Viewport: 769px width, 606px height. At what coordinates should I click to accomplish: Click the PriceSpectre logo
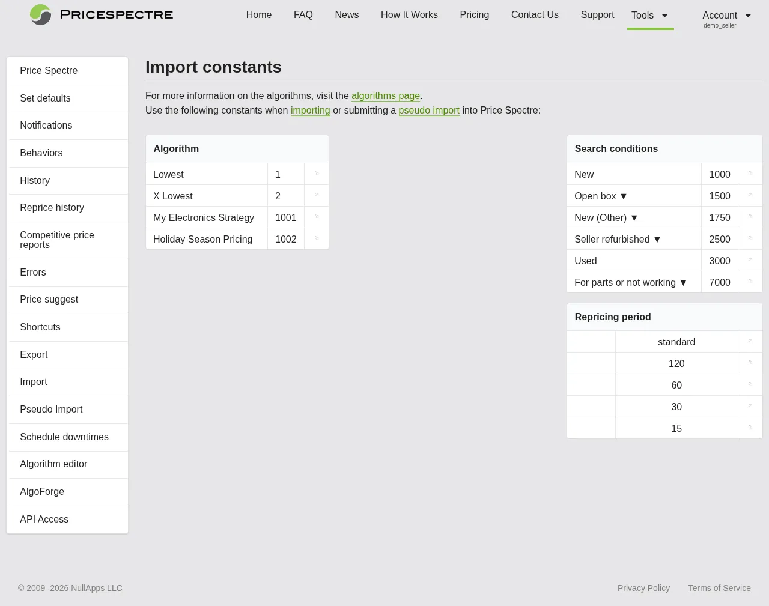tap(101, 15)
